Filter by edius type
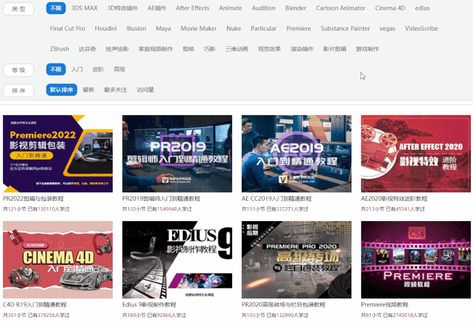473x323 pixels. (422, 8)
